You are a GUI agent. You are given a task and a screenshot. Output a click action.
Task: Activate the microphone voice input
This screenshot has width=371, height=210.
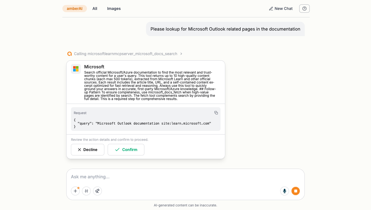pos(285,191)
